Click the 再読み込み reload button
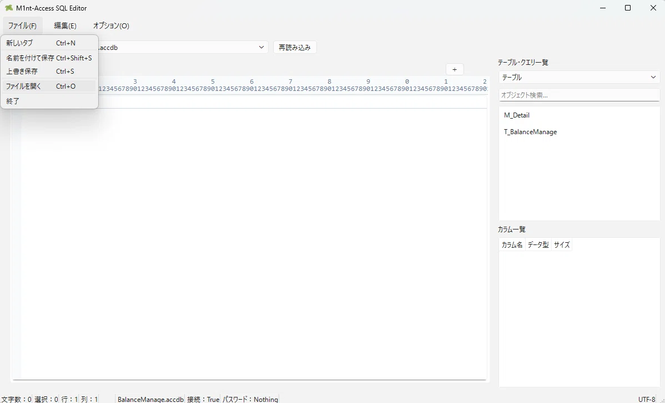This screenshot has height=403, width=665. [x=295, y=48]
